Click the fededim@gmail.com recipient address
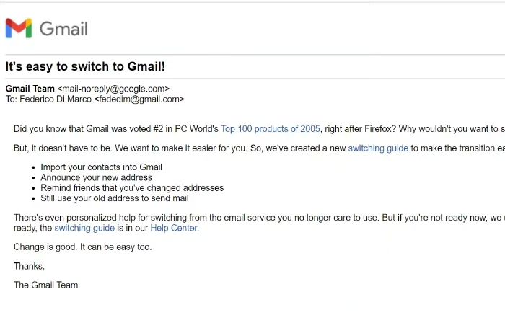Image resolution: width=505 pixels, height=315 pixels. 139,99
